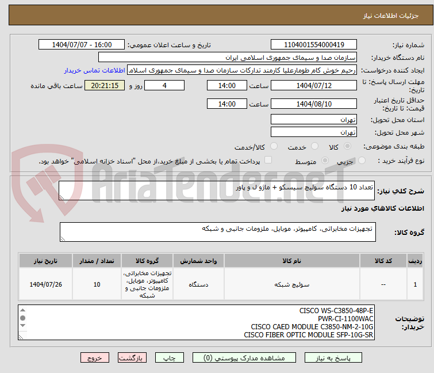The height and width of the screenshot is (373, 434).
Task: Open اطلاعات تماس خریدار link
Action: point(95,70)
